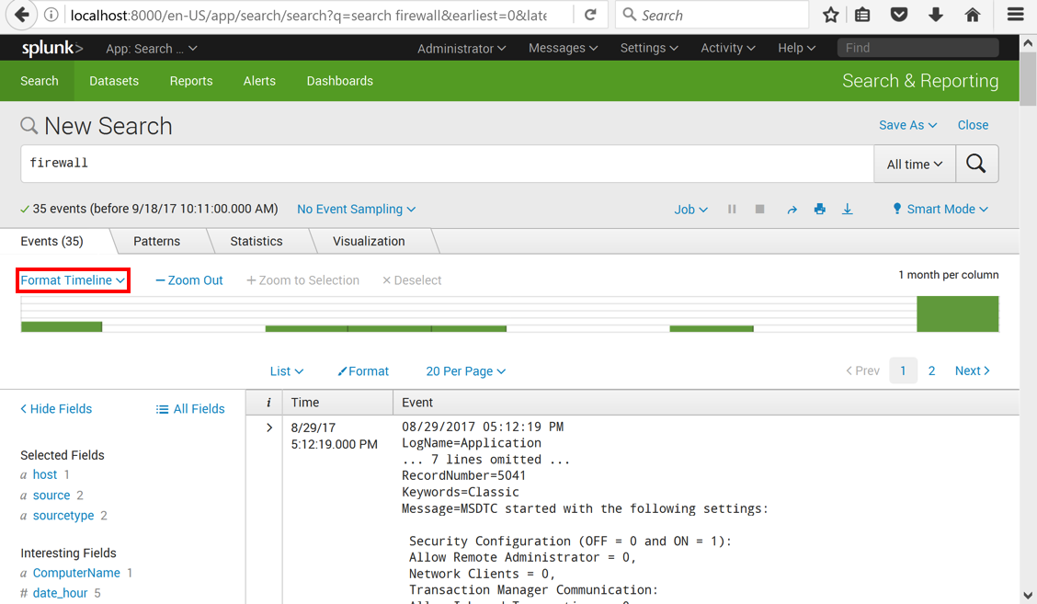This screenshot has width=1037, height=604.
Task: Click the Close link
Action: [973, 125]
